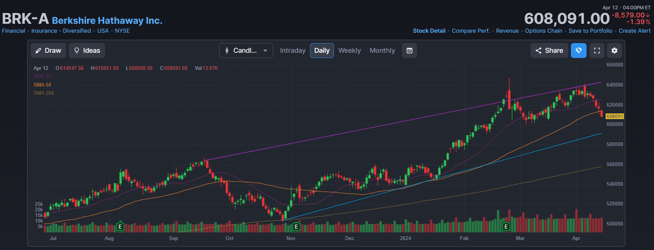Open Compare Perf. link
The height and width of the screenshot is (250, 654).
[471, 31]
